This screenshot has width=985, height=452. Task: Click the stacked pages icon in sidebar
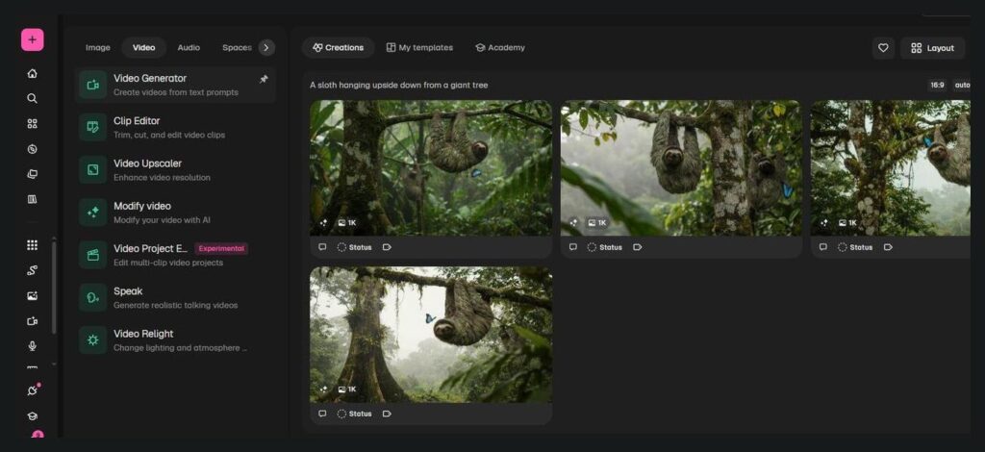[32, 174]
